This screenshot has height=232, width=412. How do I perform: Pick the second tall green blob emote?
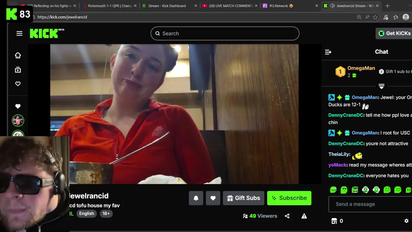tap(344, 190)
